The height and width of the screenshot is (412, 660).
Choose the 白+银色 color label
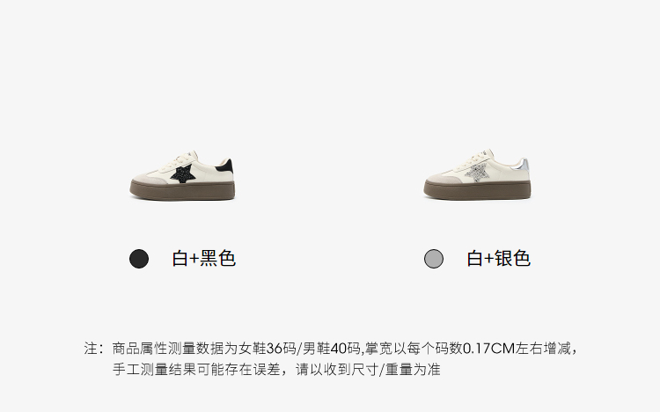tap(498, 258)
